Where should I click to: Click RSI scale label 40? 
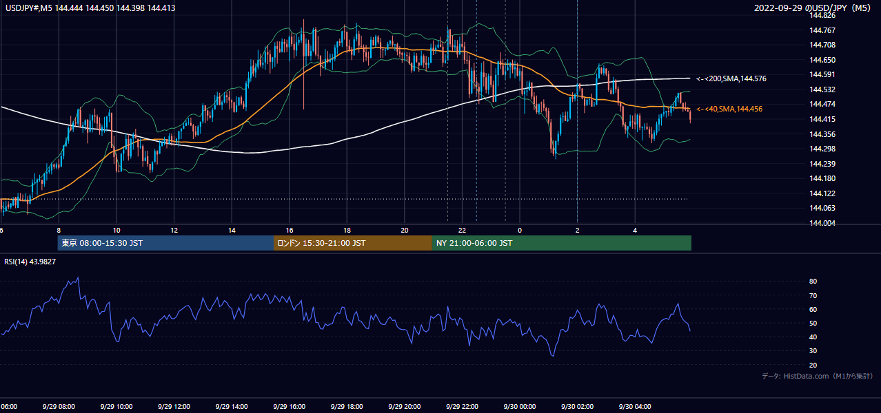[x=813, y=337]
